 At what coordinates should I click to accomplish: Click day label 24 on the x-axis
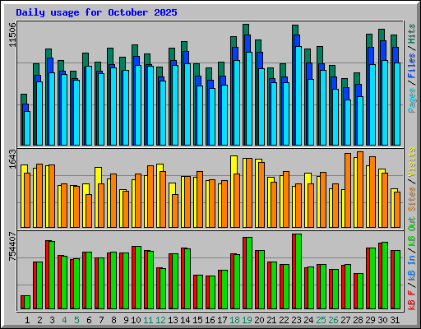click(308, 320)
